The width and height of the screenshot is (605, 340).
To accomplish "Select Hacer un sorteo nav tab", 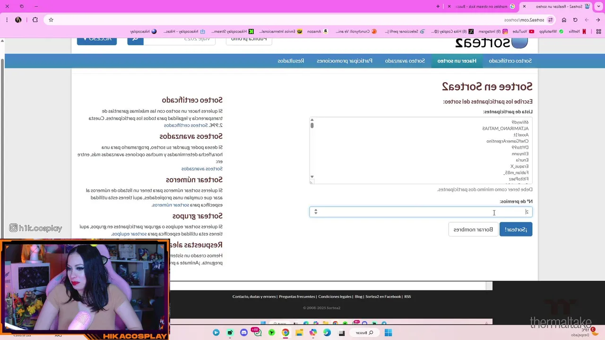I will click(x=457, y=61).
